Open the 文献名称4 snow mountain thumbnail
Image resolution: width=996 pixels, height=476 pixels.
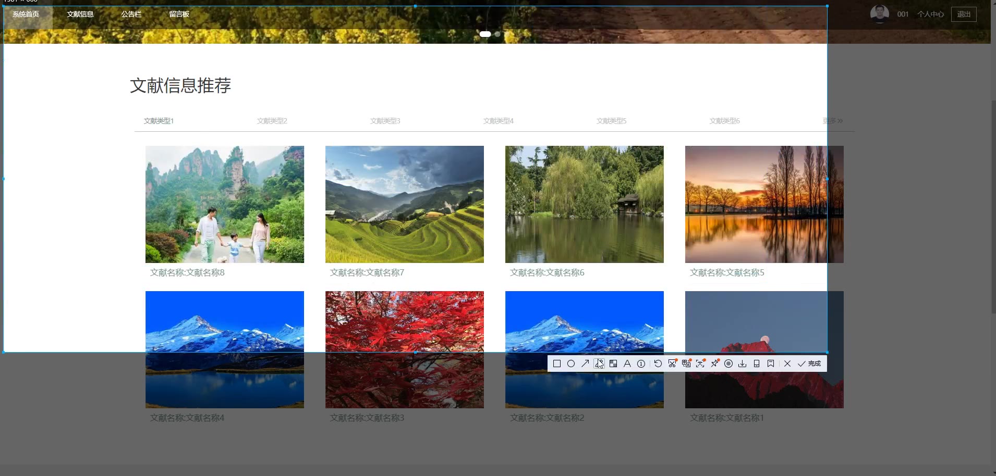pyautogui.click(x=225, y=349)
